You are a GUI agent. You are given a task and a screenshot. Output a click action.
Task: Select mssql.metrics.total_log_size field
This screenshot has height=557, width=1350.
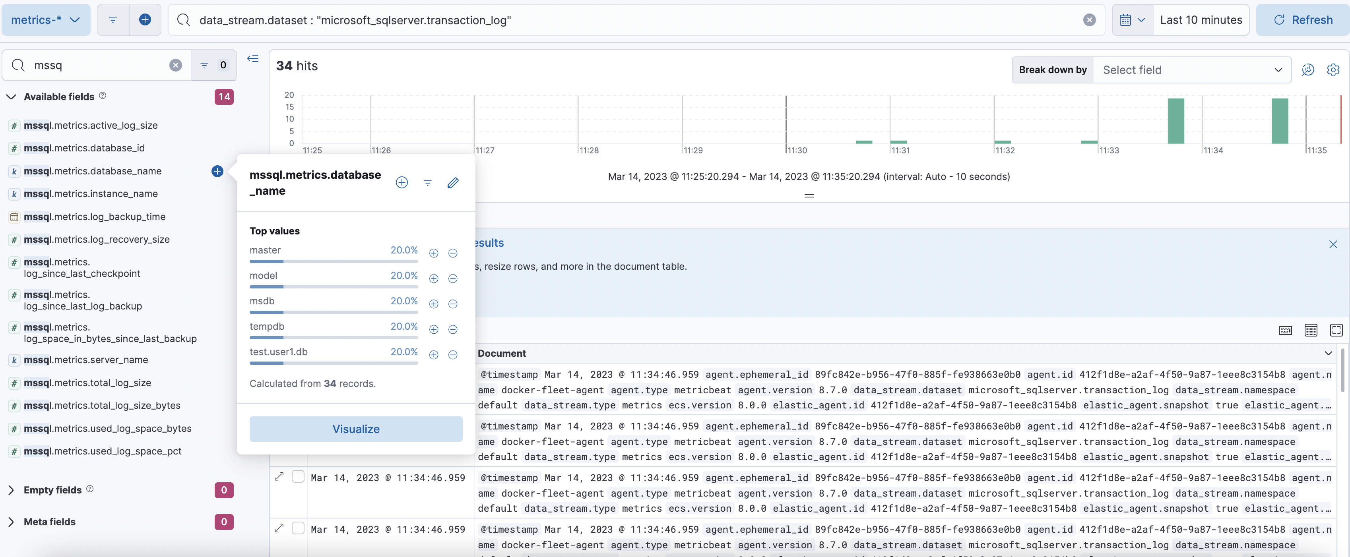[87, 383]
